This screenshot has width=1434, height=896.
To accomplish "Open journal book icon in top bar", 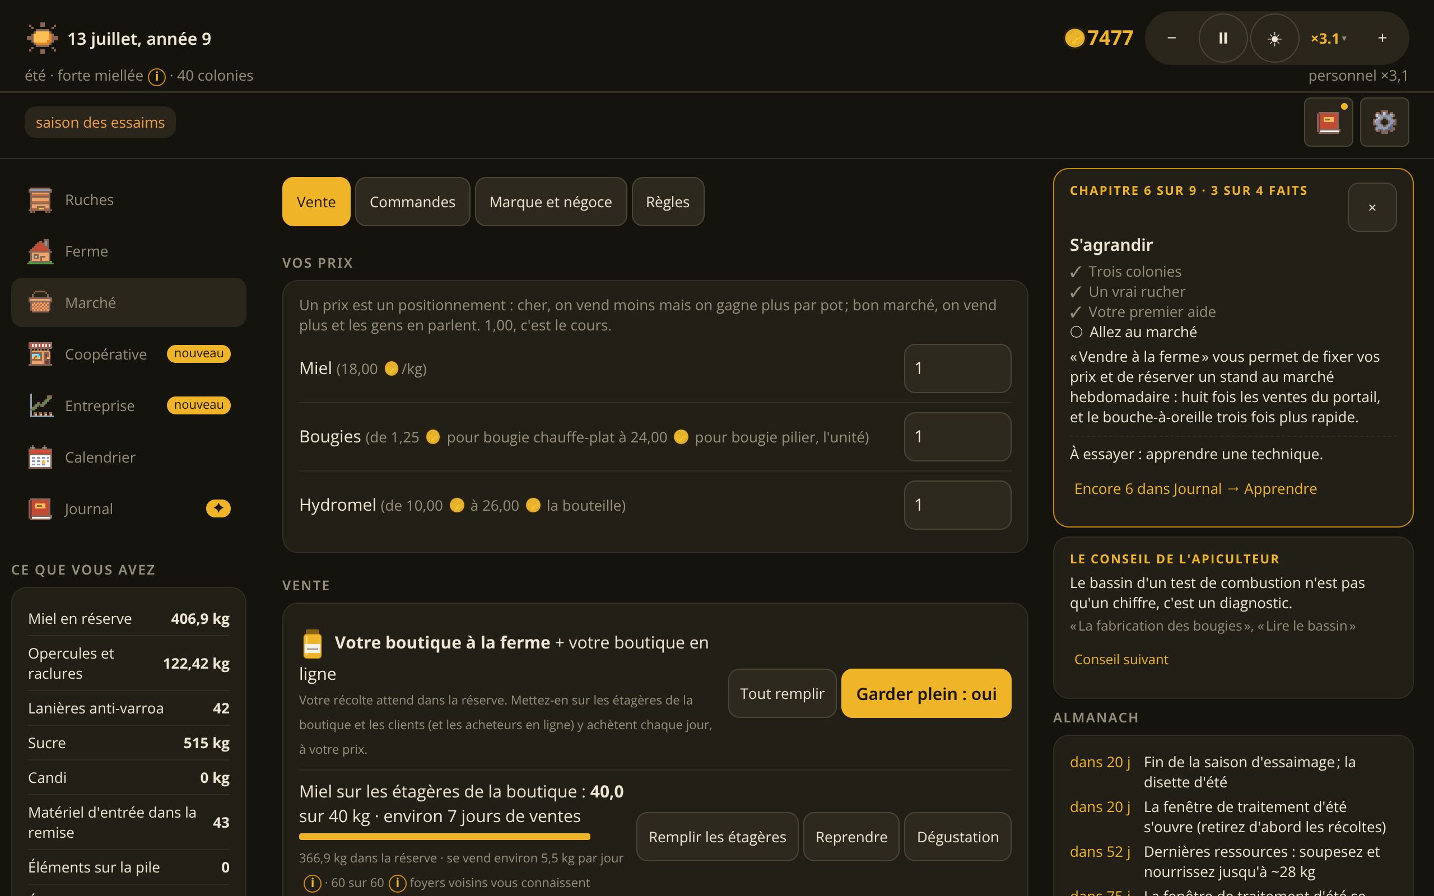I will [1328, 122].
